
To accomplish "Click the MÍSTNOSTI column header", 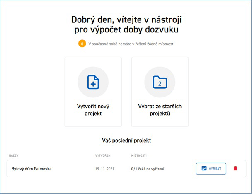I will point(139,155).
